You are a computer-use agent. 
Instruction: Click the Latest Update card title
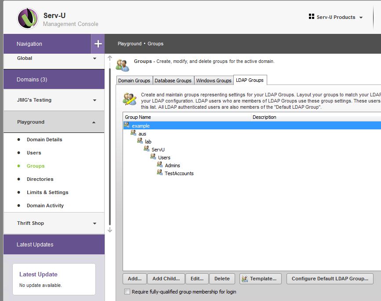(38, 274)
